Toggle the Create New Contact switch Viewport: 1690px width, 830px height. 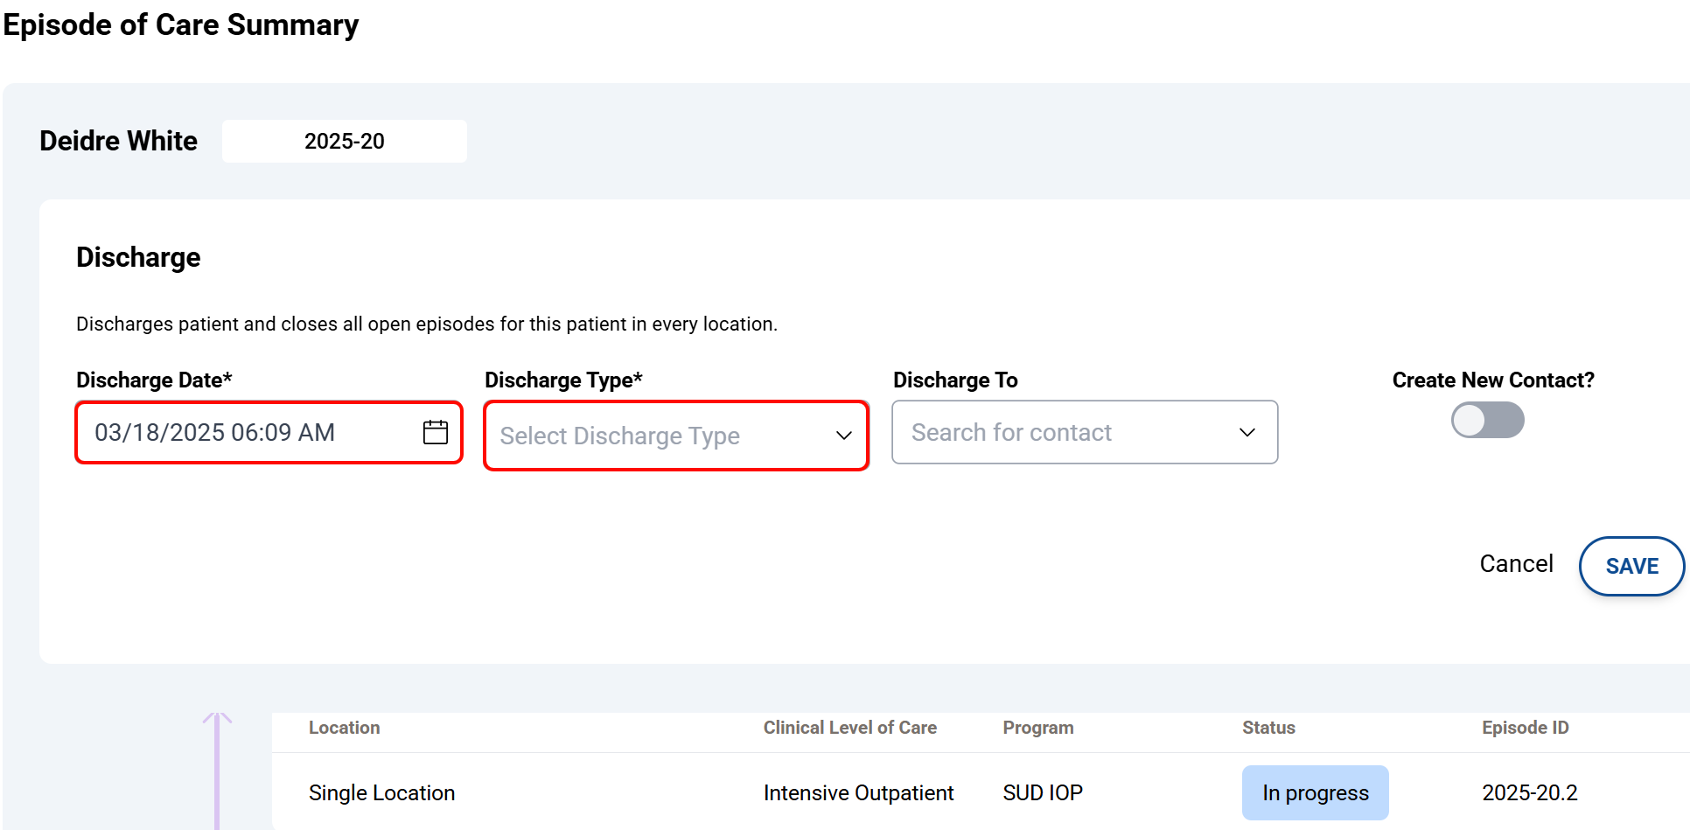coord(1487,421)
